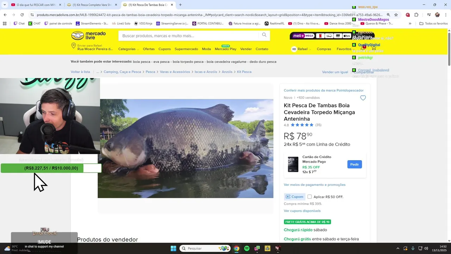Expand the Categorias dropdown menu
The width and height of the screenshot is (451, 254).
point(129,49)
